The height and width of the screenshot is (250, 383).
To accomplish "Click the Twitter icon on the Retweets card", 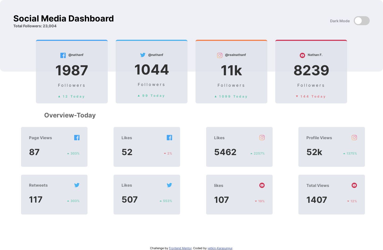I will [x=77, y=185].
